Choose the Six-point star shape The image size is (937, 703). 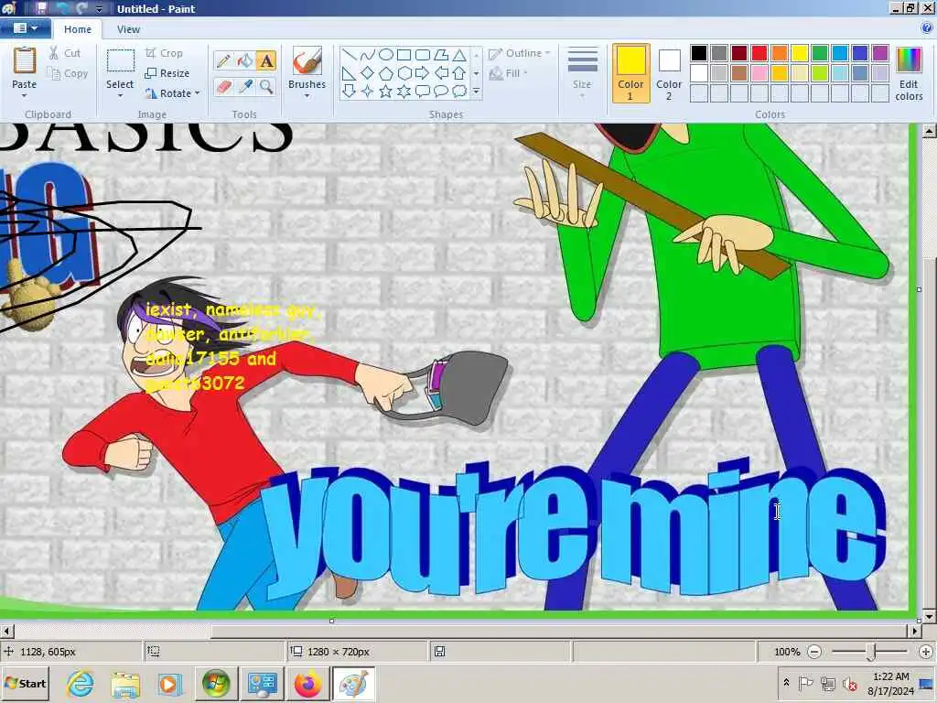[404, 91]
